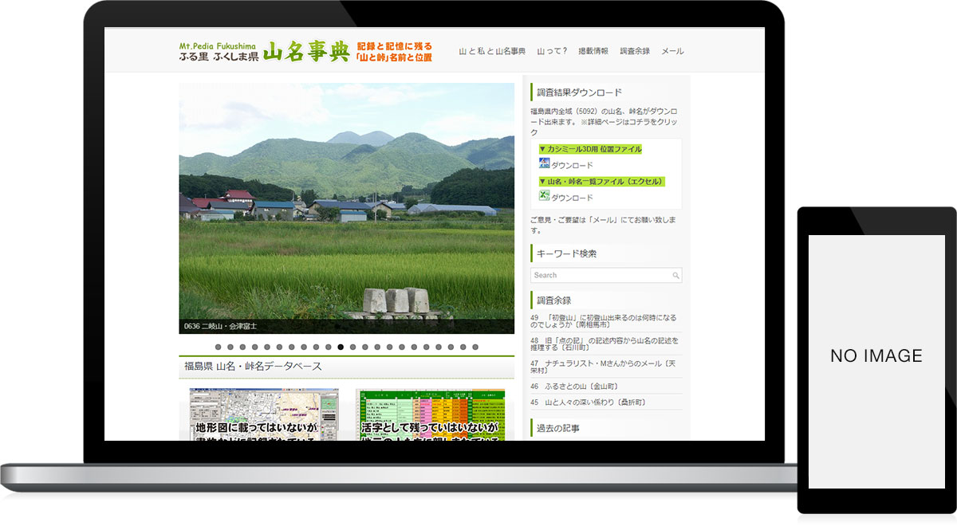This screenshot has height=526, width=957.
Task: Select the last slideshow pagination dot
Action: pos(475,347)
